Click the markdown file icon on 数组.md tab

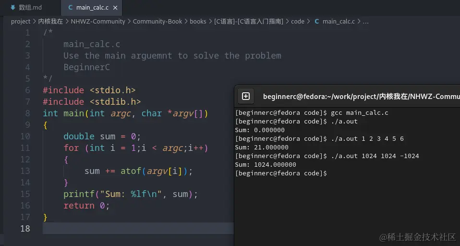click(x=13, y=8)
